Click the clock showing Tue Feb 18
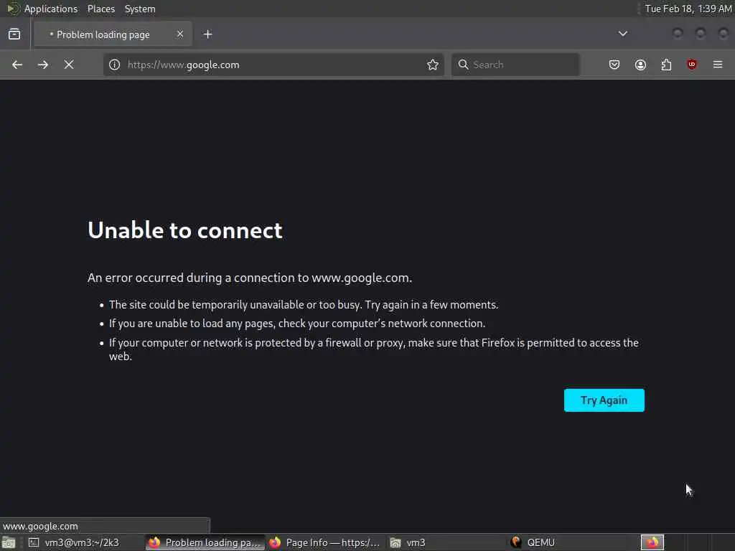 coord(688,9)
